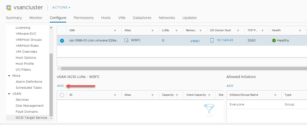Open the LUN ID column filter
307x125 pixels.
[115, 95]
